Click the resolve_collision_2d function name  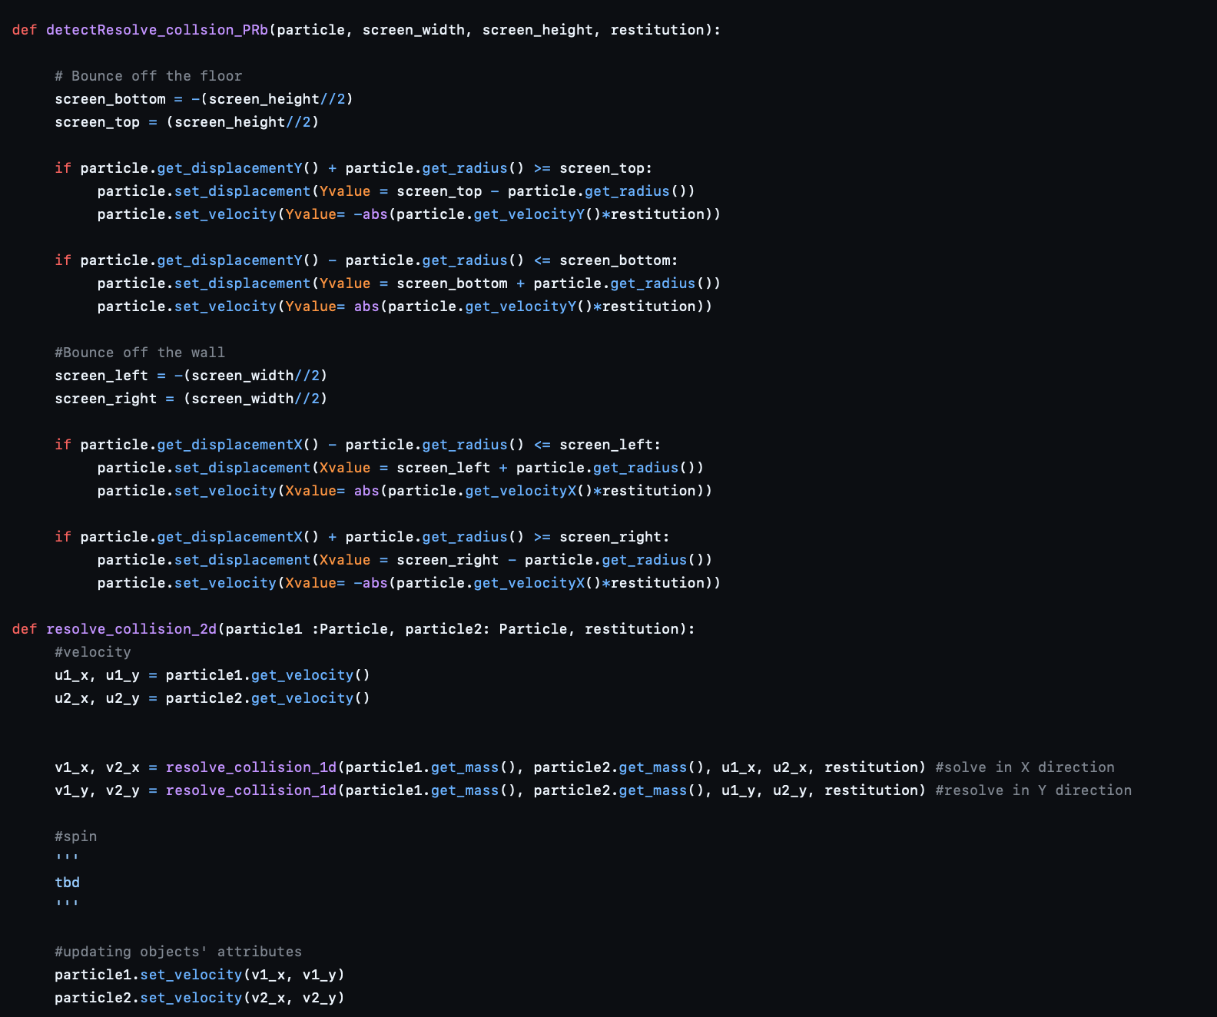(x=131, y=629)
